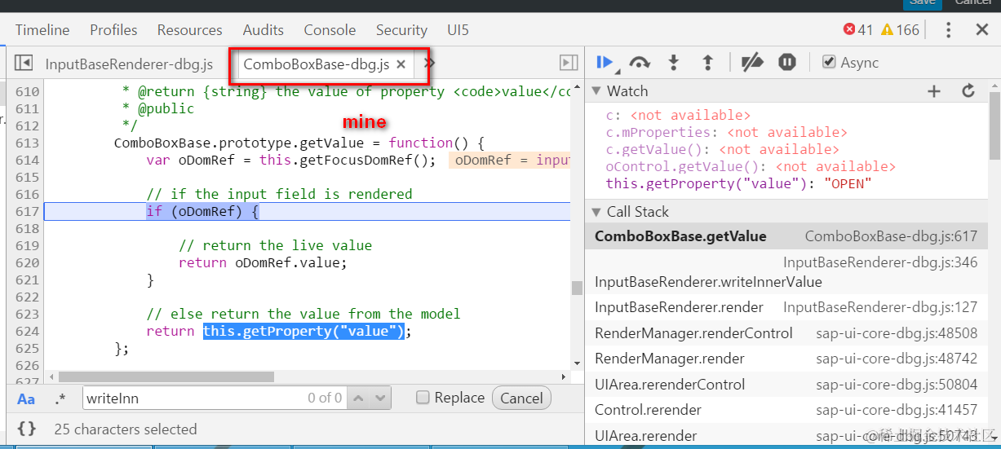Toggle pause on exceptions icon
This screenshot has height=449, width=1001.
pyautogui.click(x=786, y=63)
